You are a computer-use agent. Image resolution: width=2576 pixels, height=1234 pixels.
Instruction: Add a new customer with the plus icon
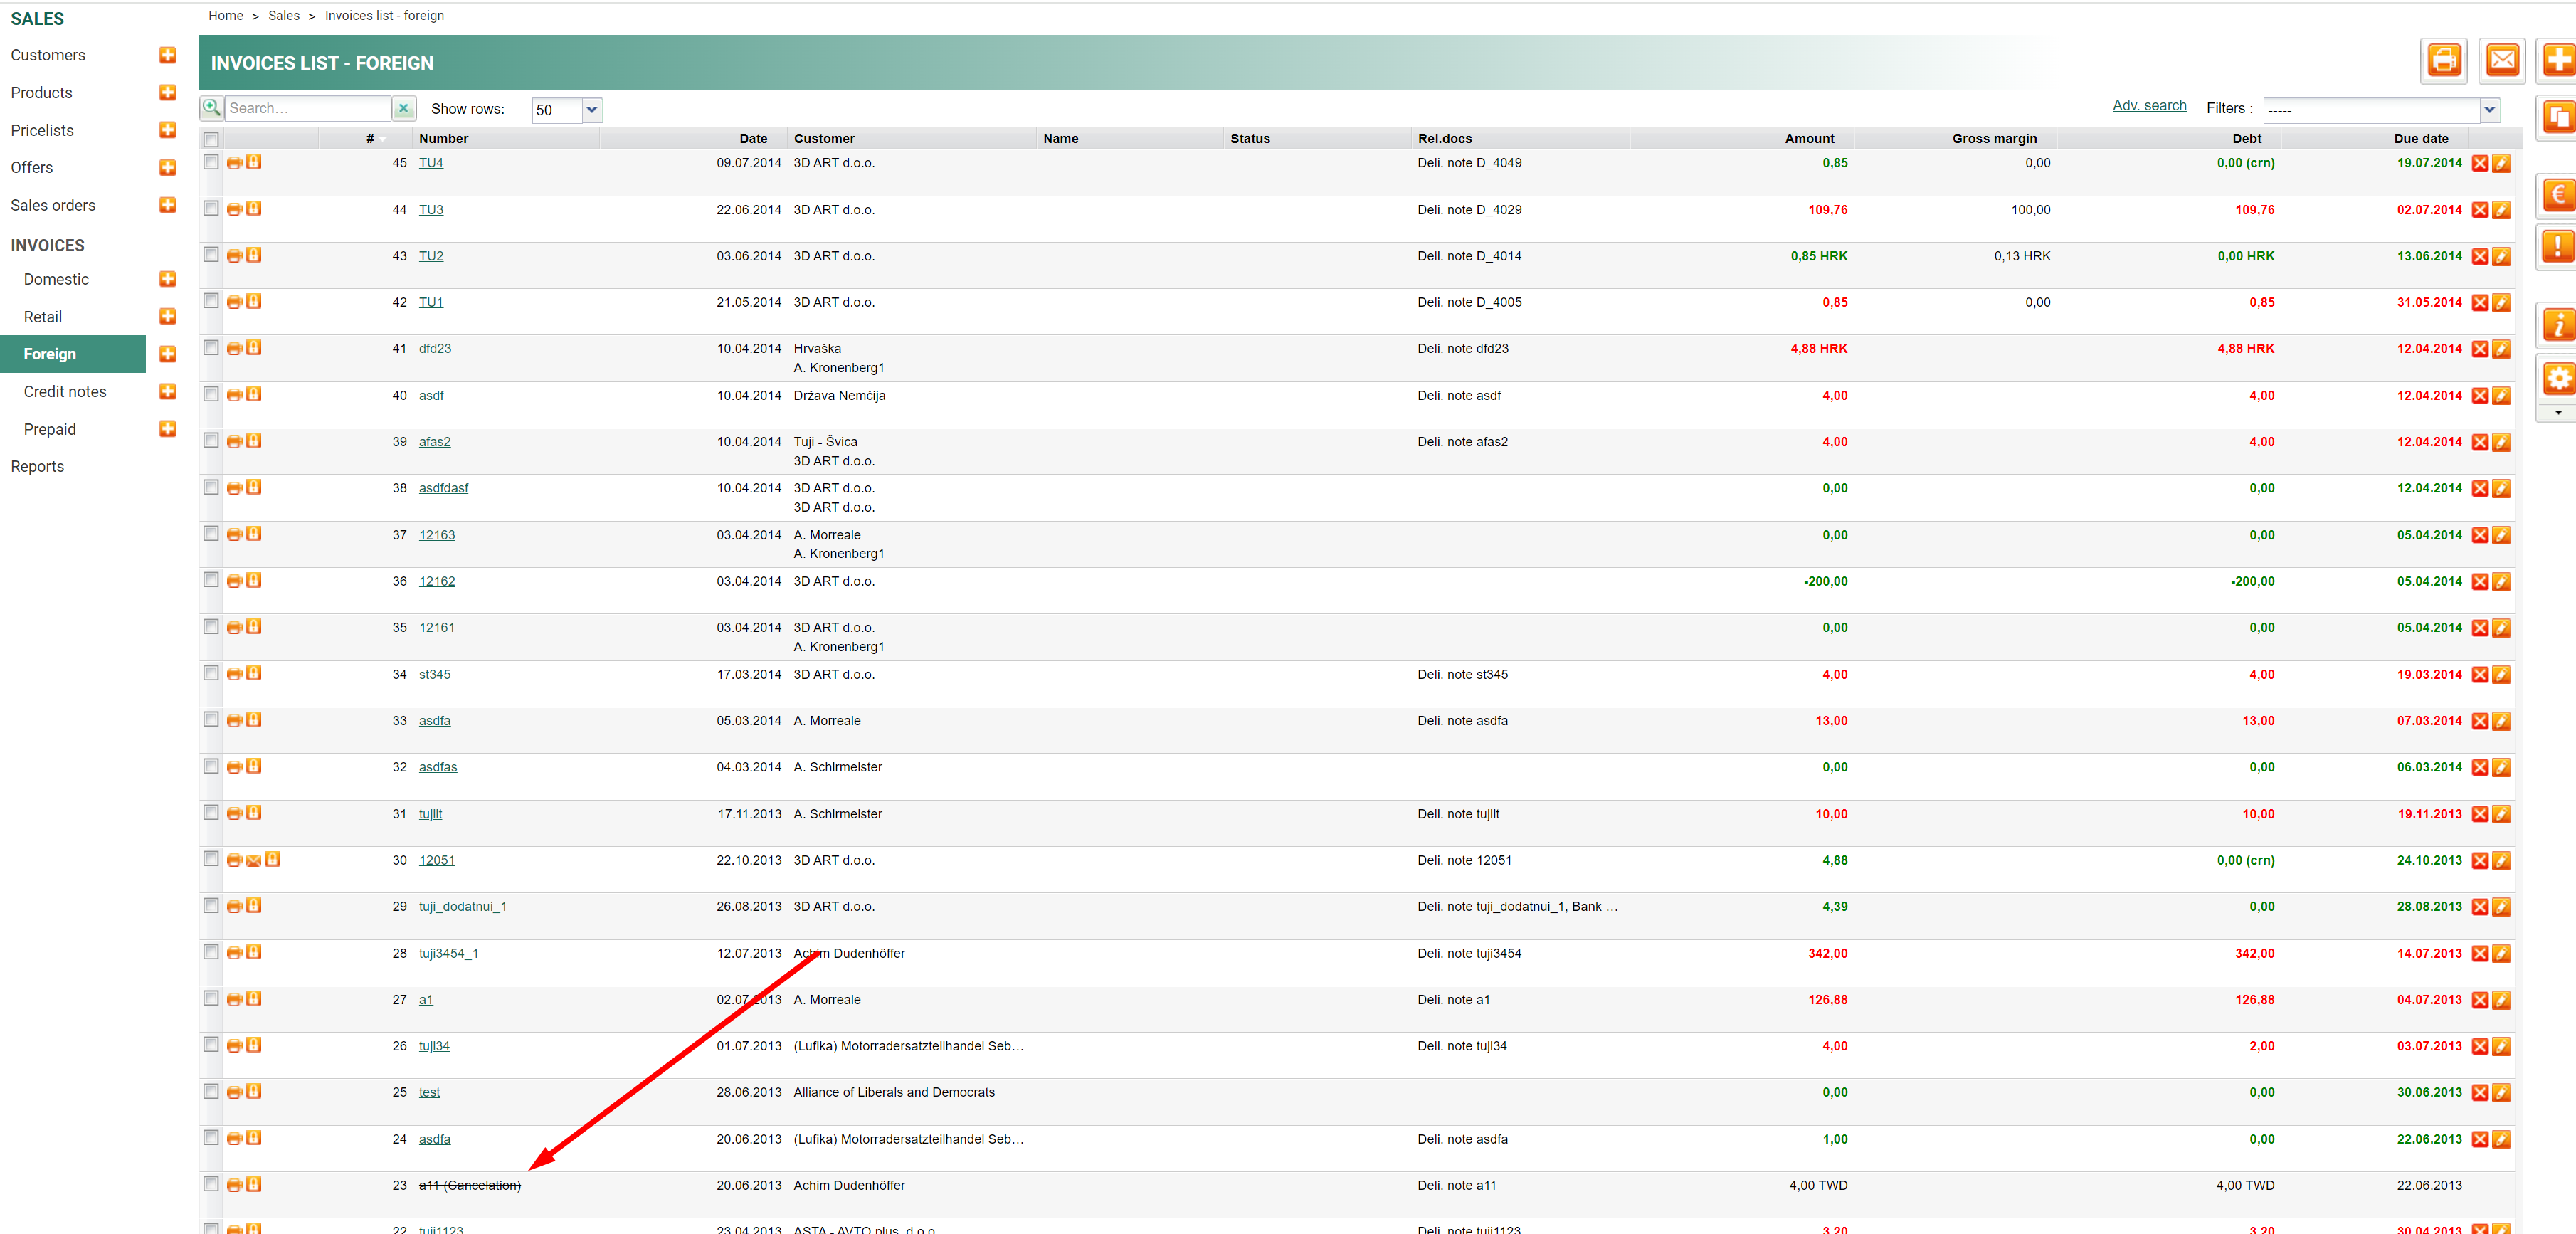[168, 55]
